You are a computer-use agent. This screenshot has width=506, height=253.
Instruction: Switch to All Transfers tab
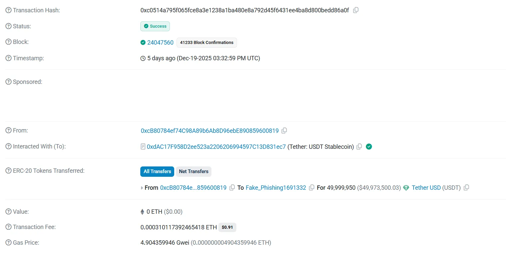tap(157, 171)
